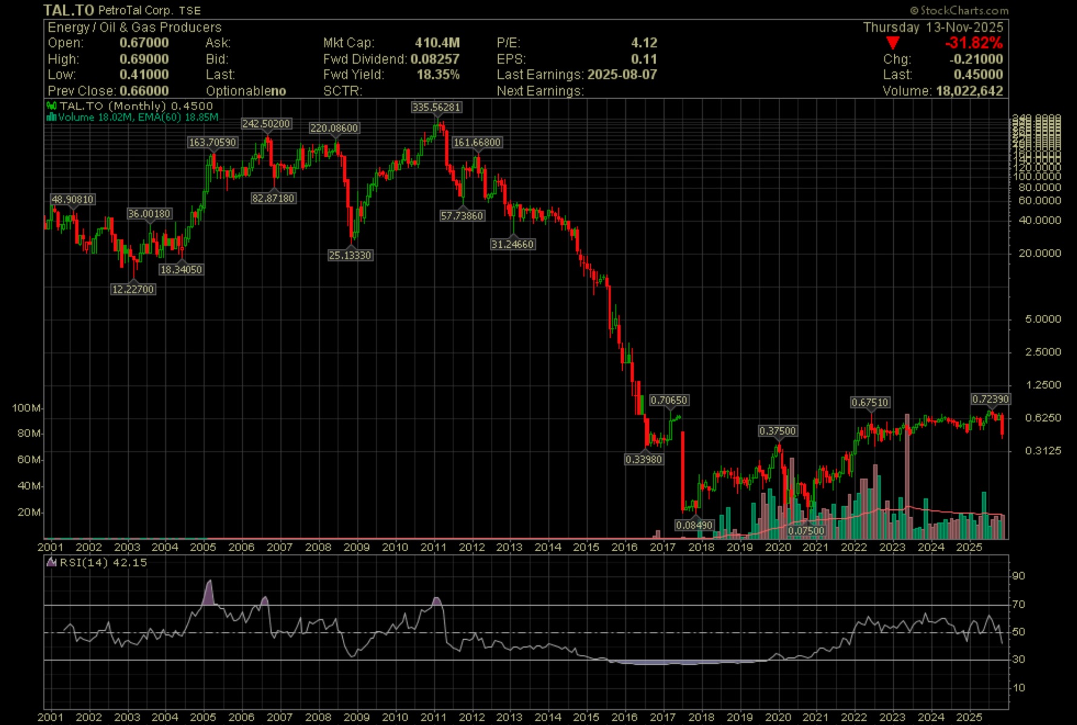Click the 0.33980 low price label
This screenshot has height=725, width=1077.
(644, 459)
